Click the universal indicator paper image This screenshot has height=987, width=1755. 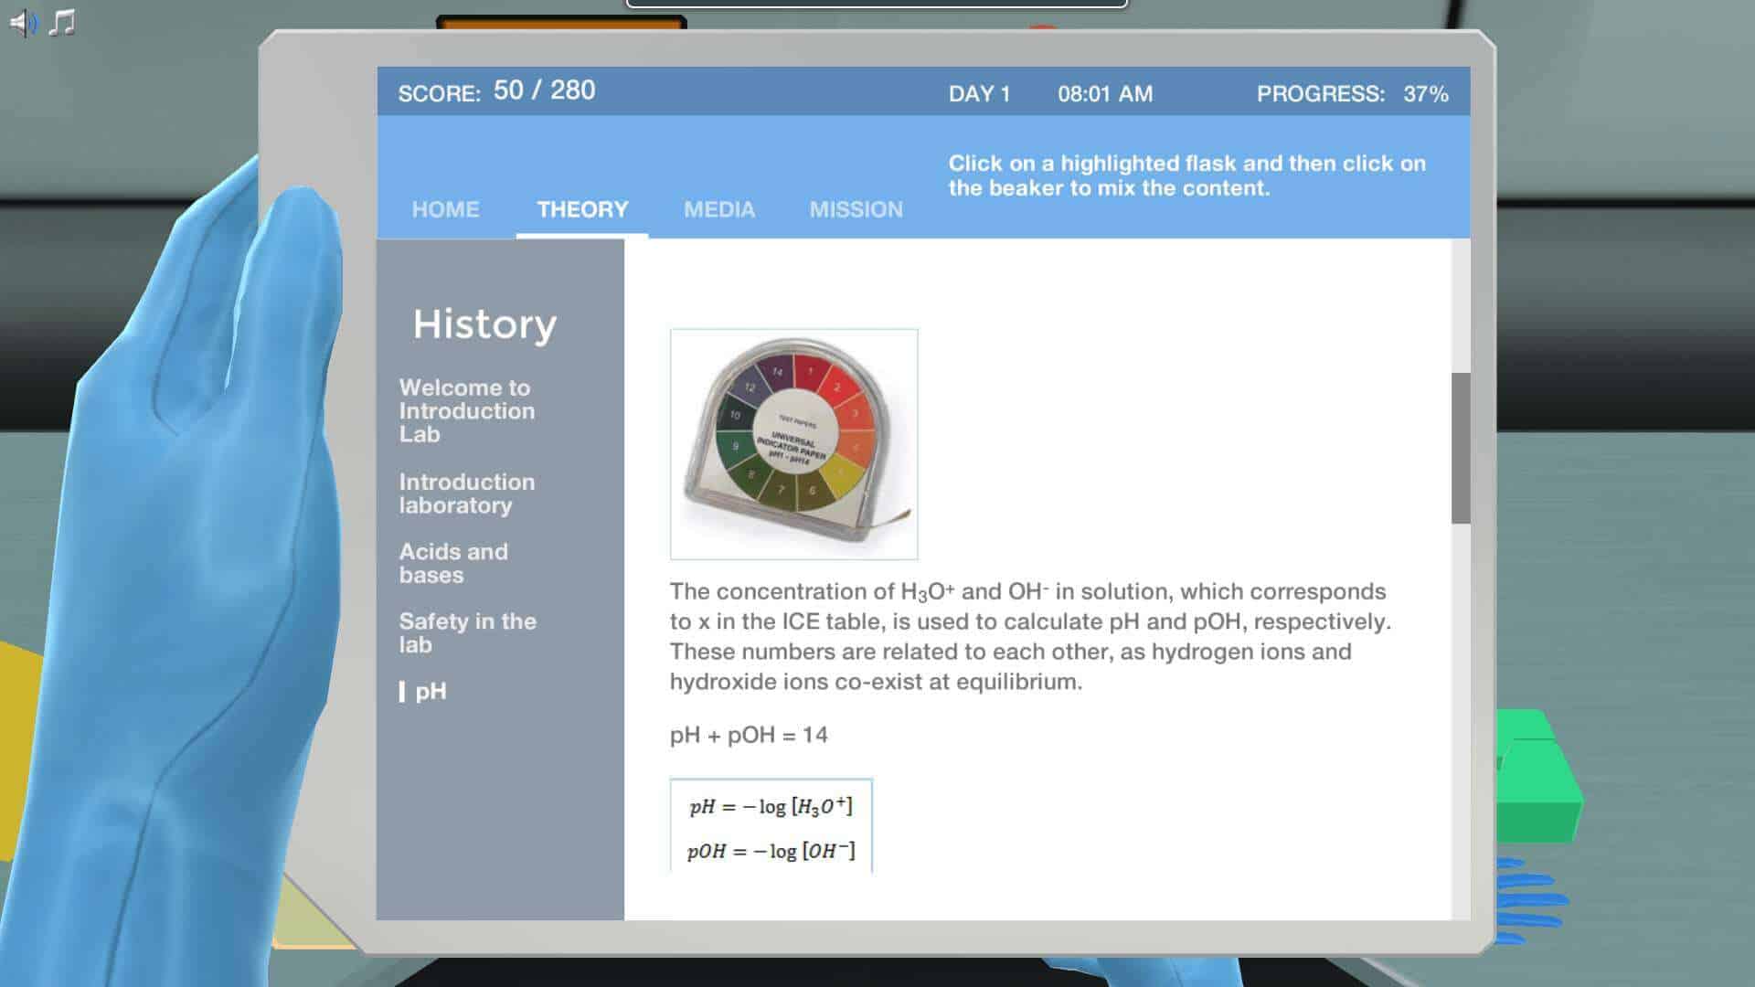793,444
